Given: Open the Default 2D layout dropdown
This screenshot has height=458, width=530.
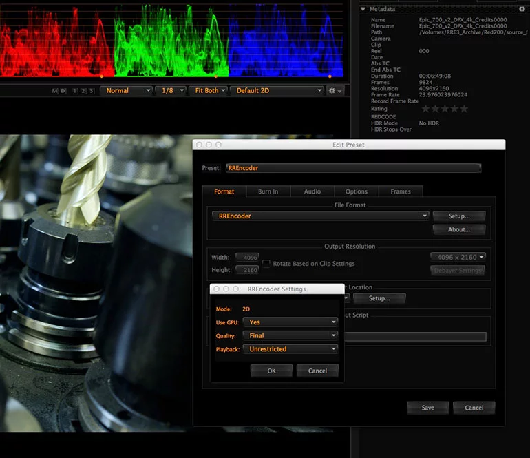Looking at the screenshot, I should pos(277,91).
